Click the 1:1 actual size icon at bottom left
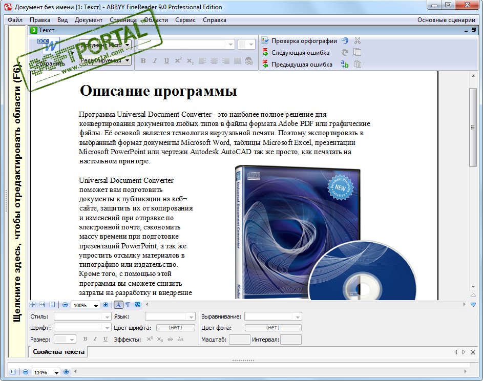This screenshot has height=381, width=483. [x=13, y=372]
